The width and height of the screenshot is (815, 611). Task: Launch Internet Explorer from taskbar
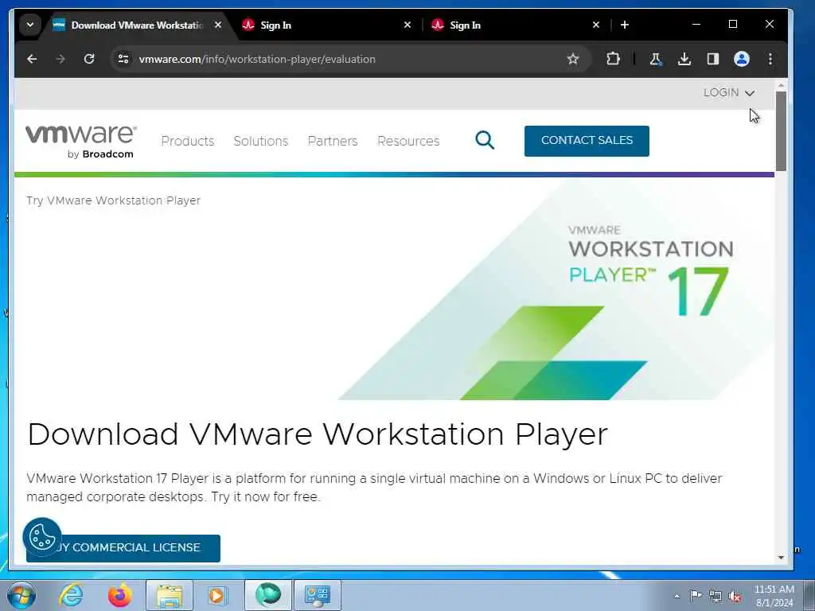71,595
